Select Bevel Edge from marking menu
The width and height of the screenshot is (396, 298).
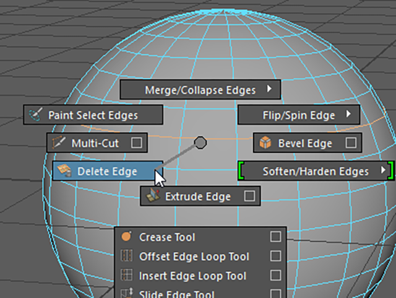308,142
